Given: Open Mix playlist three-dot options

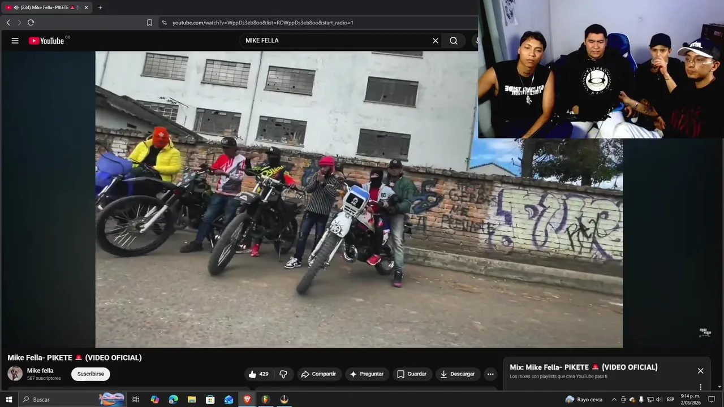Looking at the screenshot, I should (700, 387).
